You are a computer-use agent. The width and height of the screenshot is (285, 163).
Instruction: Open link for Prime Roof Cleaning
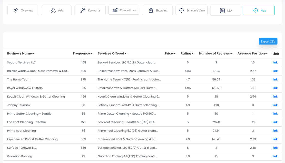(275, 131)
